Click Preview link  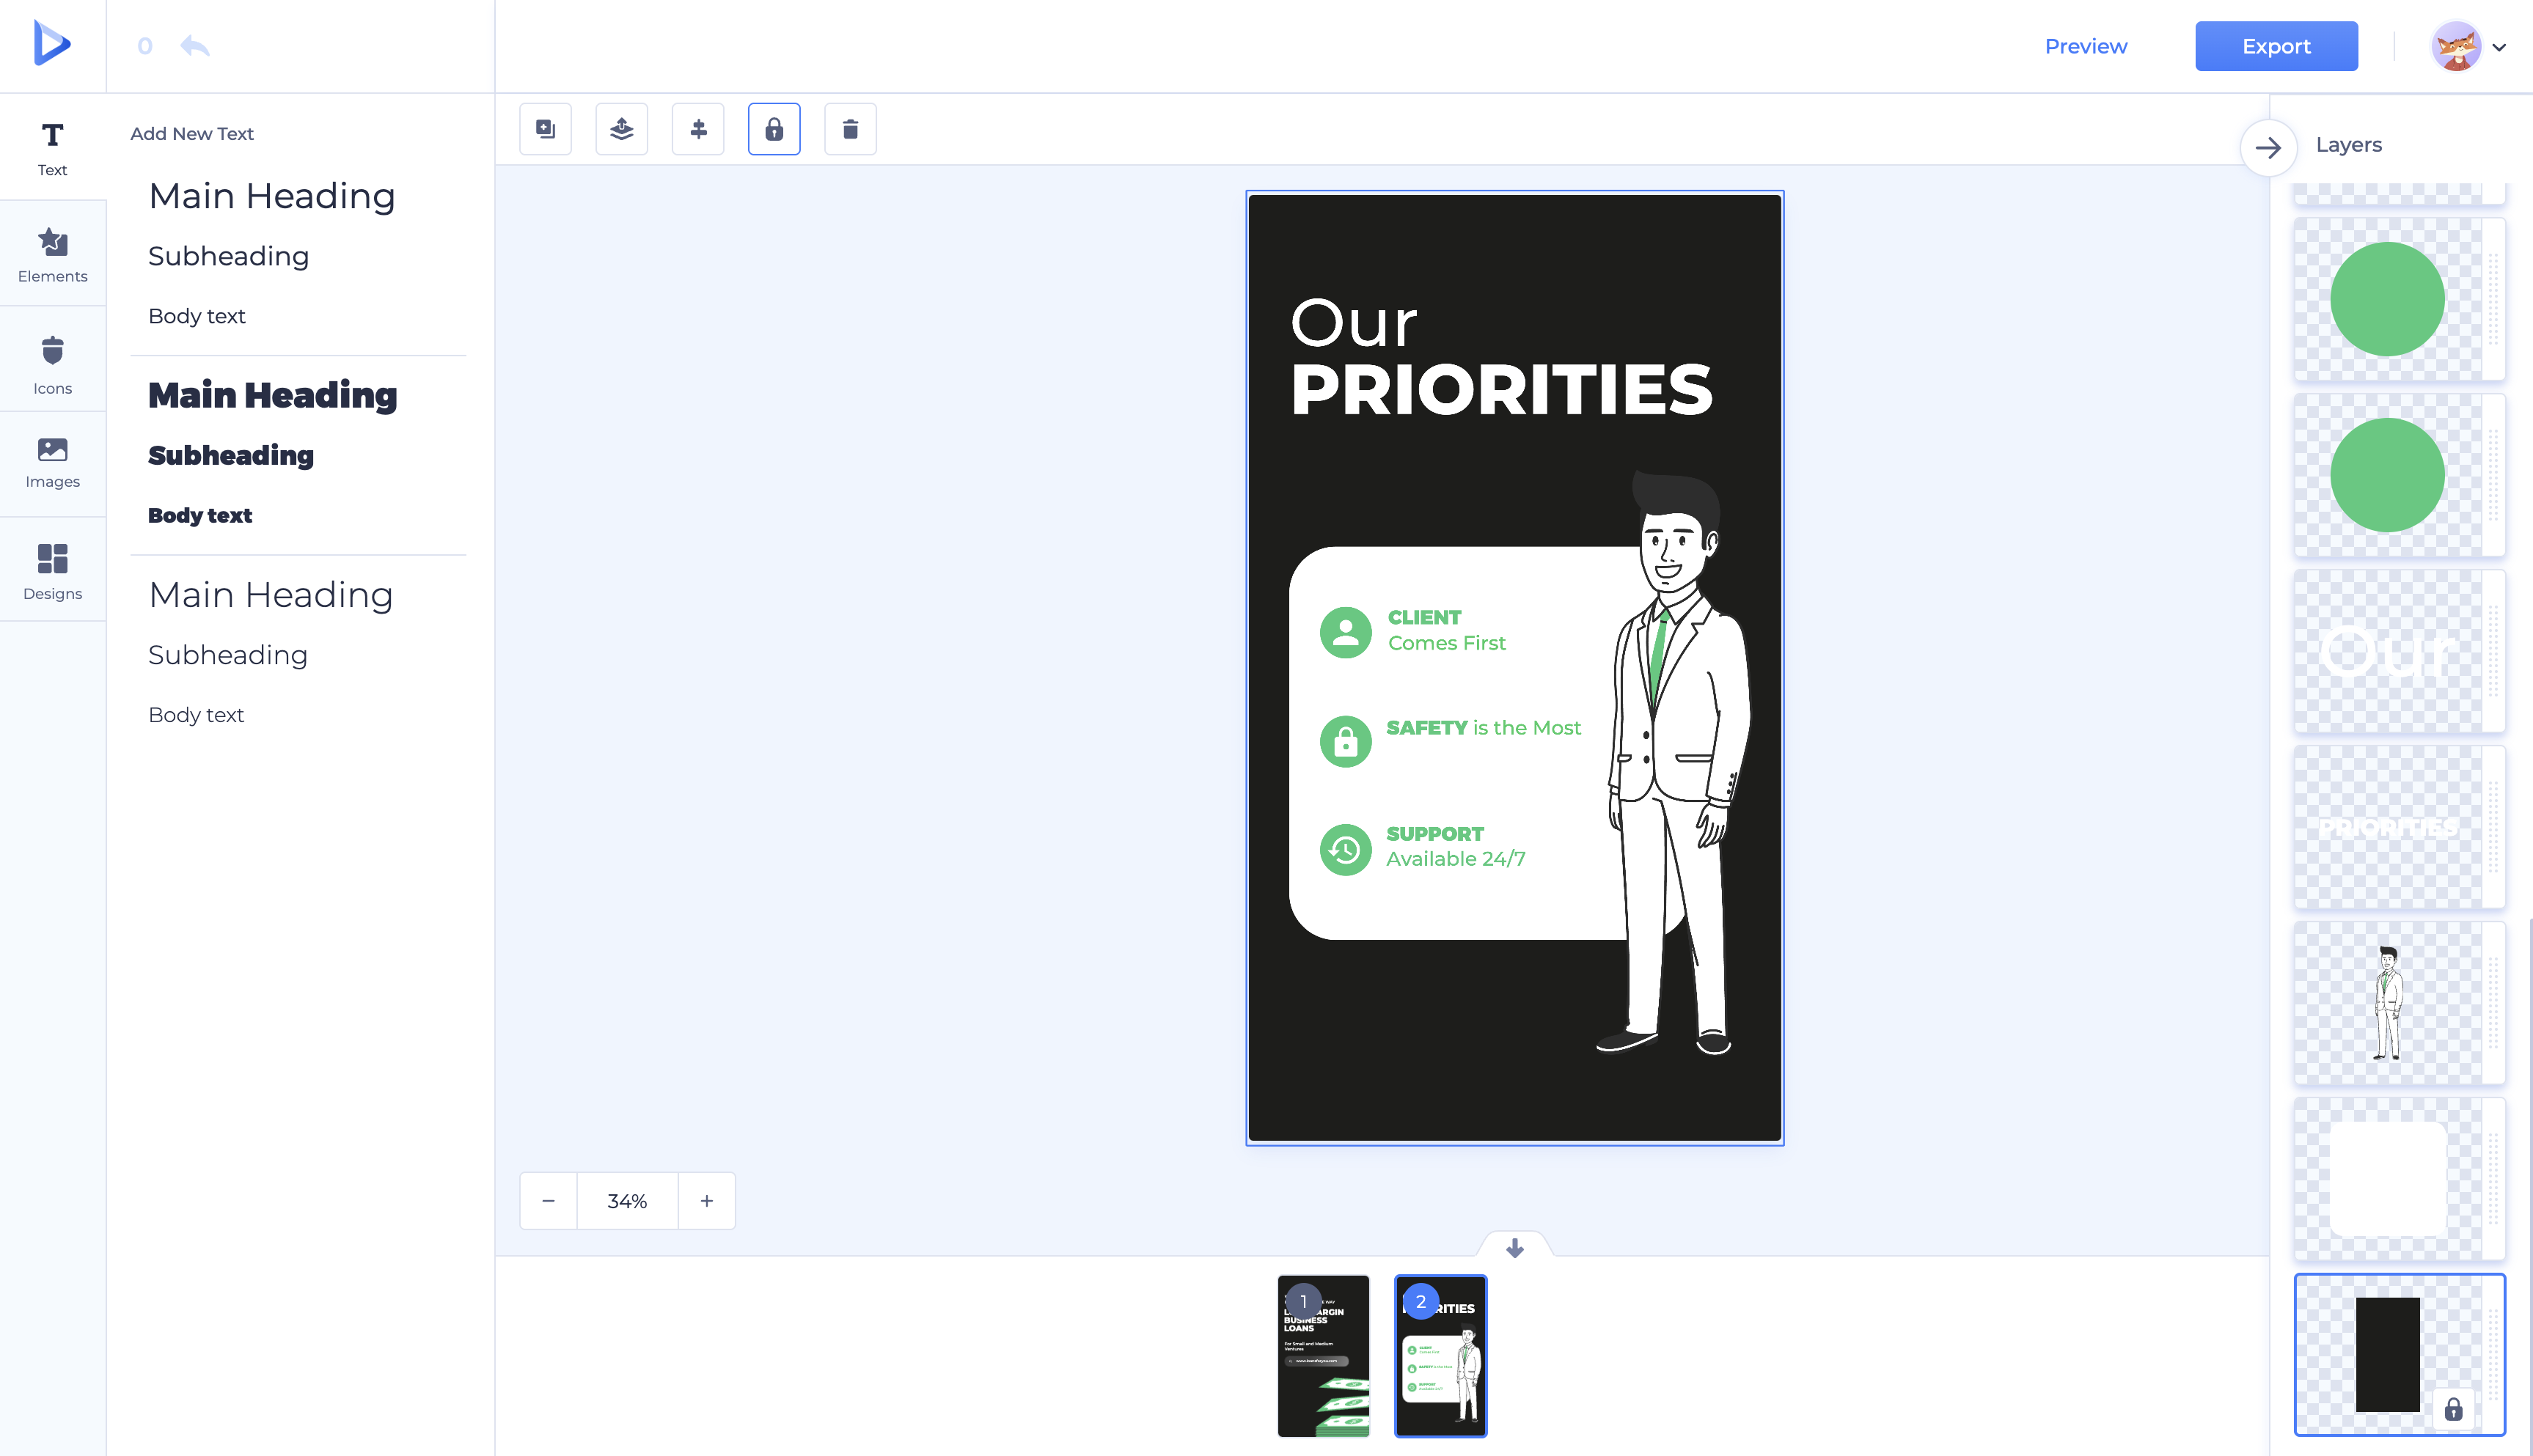point(2086,46)
